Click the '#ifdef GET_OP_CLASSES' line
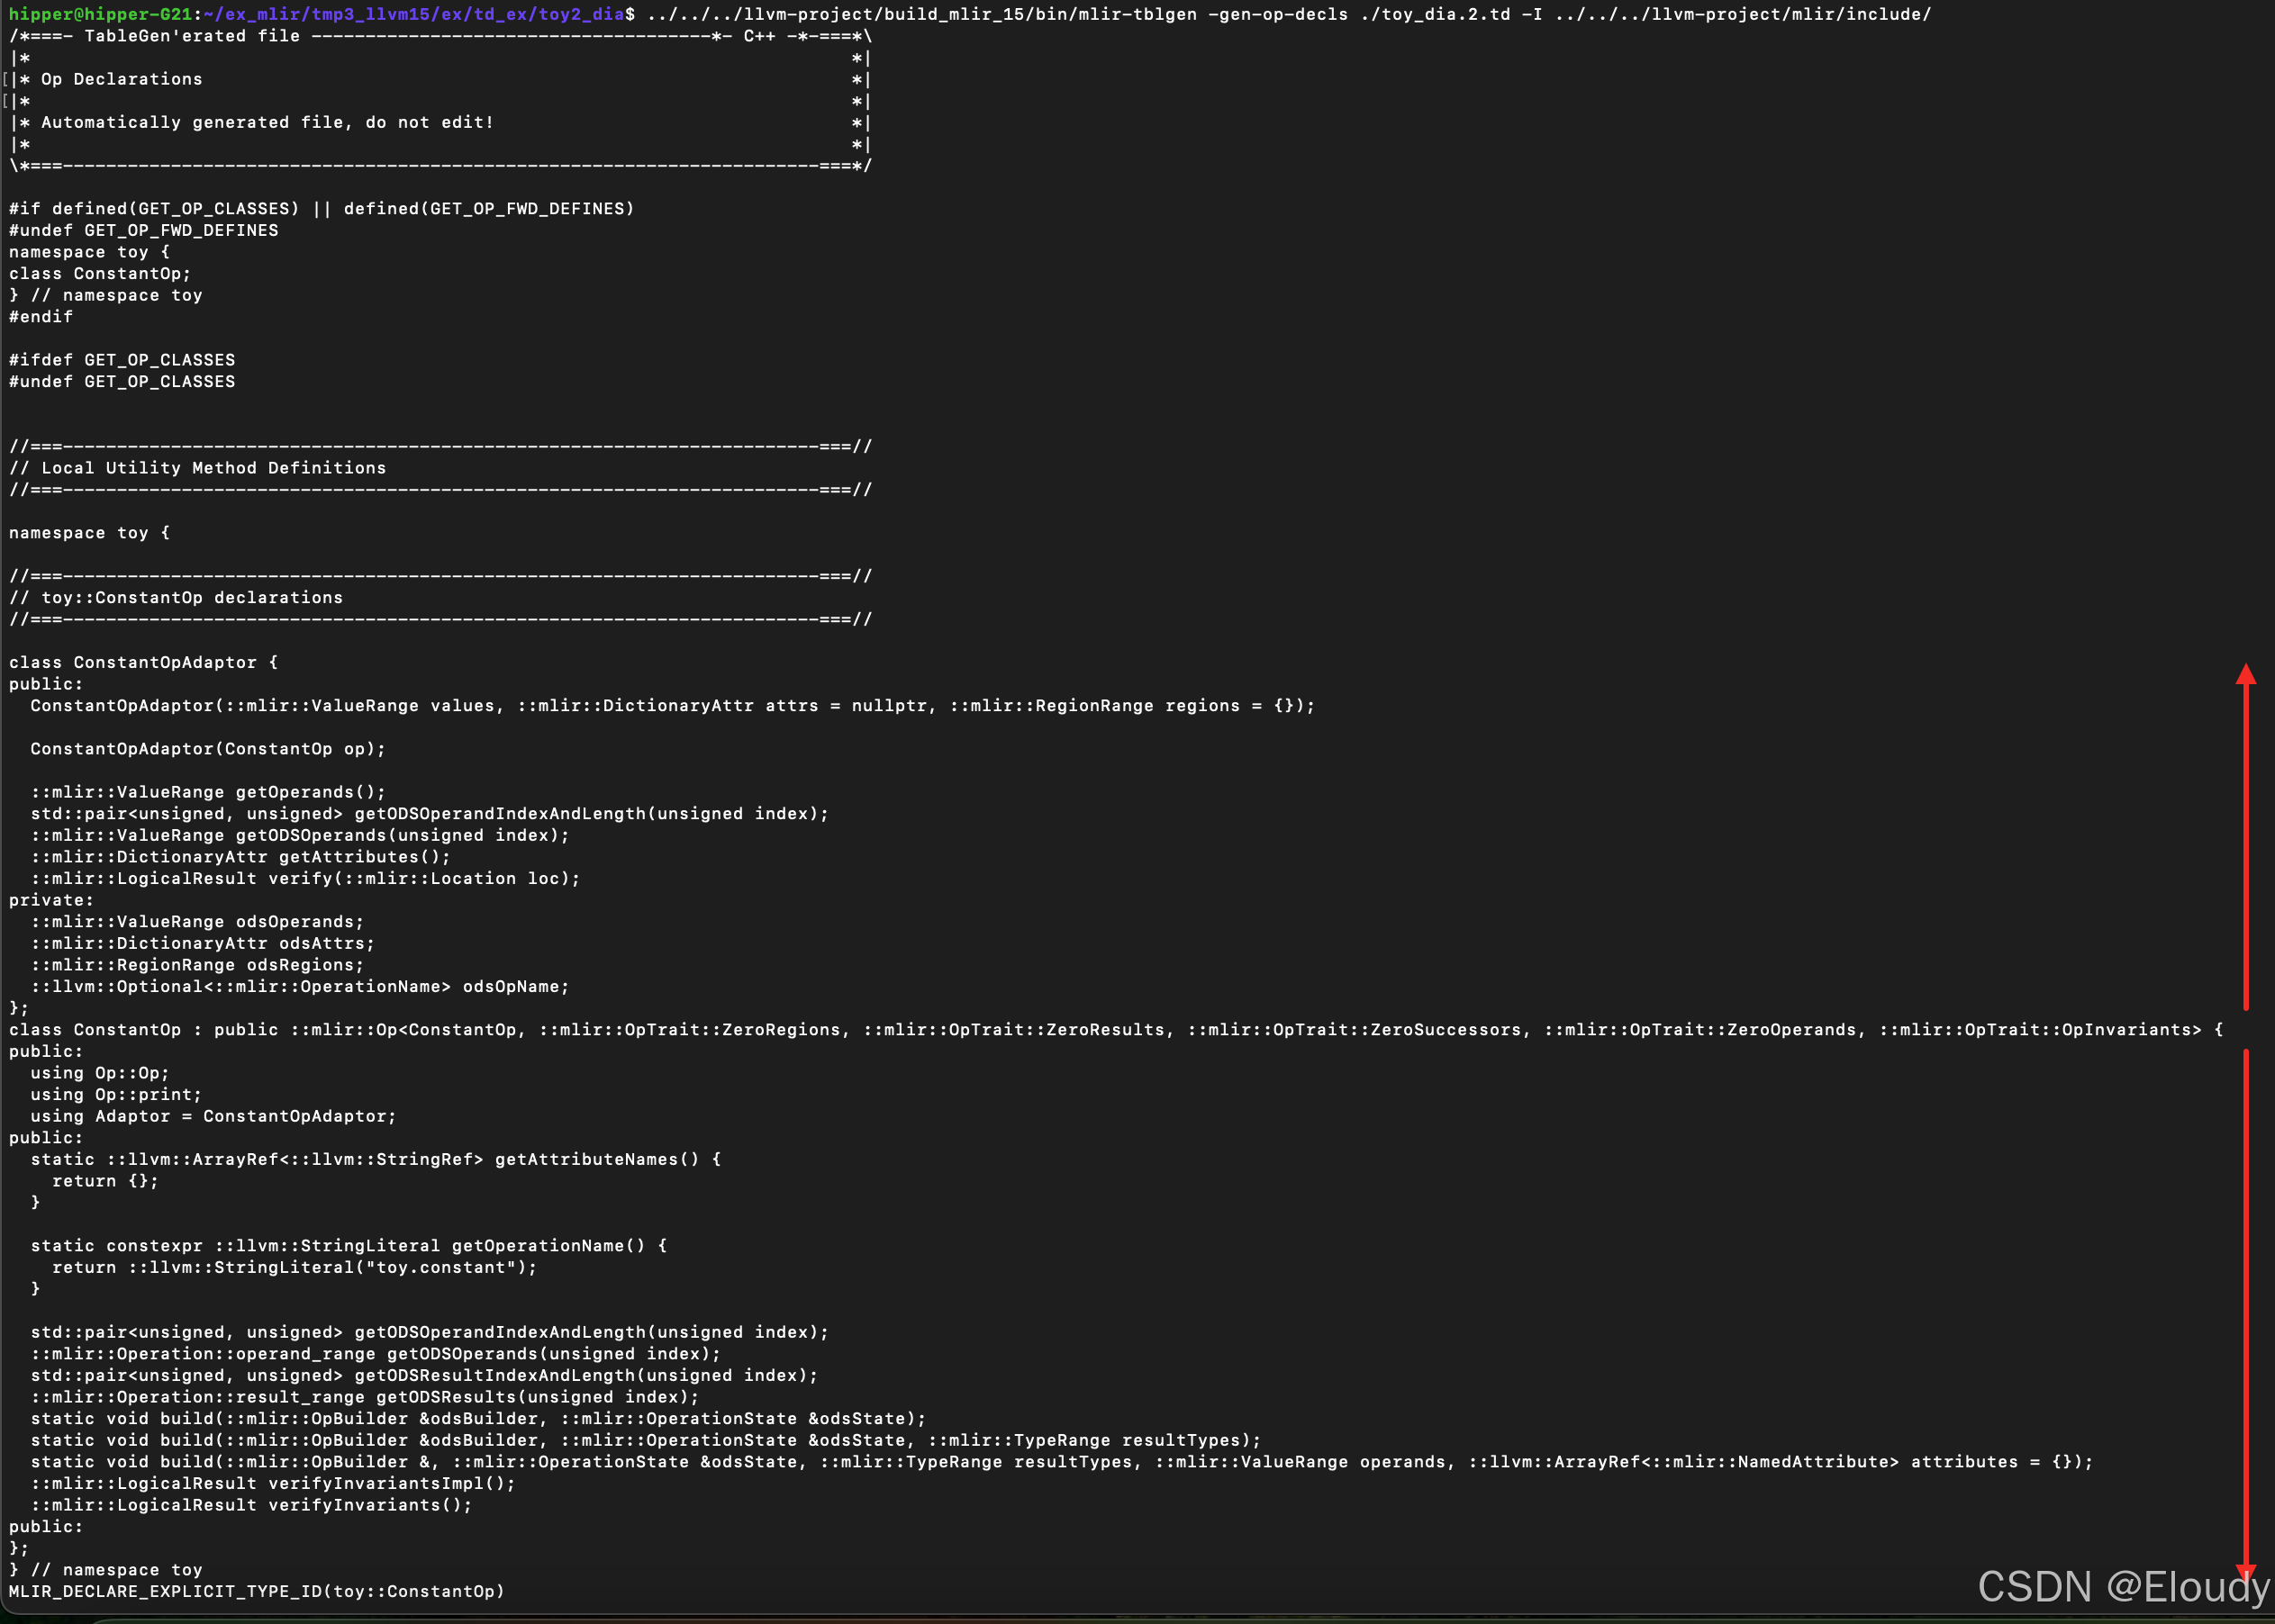Viewport: 2275px width, 1624px height. [x=122, y=360]
